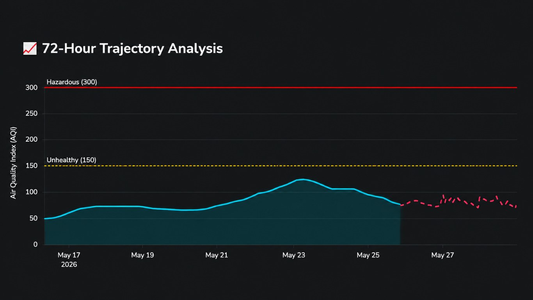Click the "May 27" date label

tap(442, 255)
